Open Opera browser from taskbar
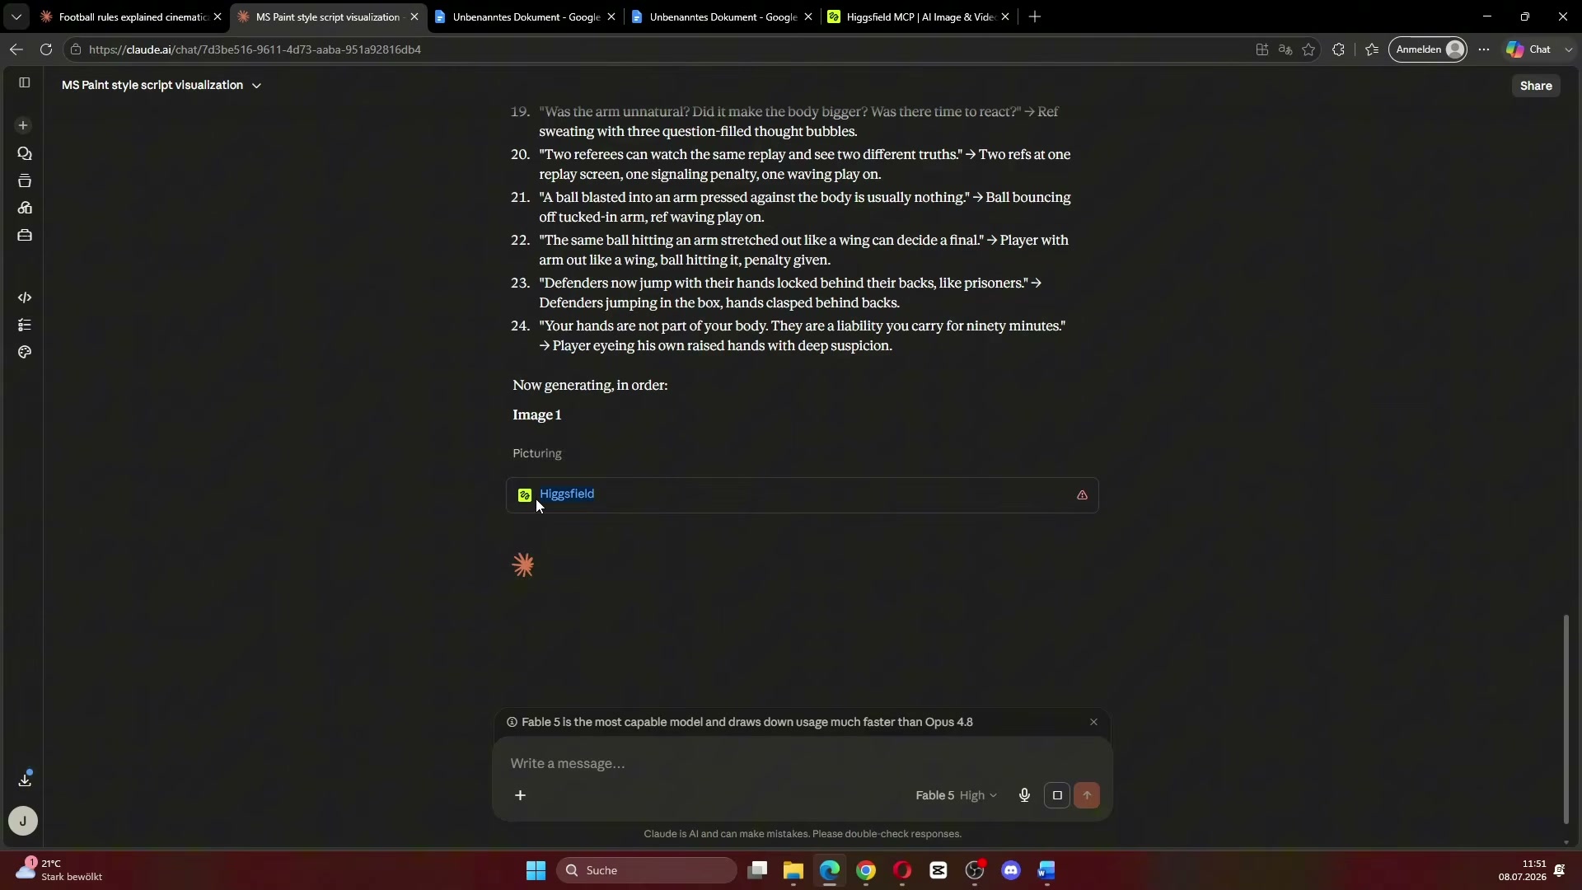Viewport: 1582px width, 890px height. (902, 870)
